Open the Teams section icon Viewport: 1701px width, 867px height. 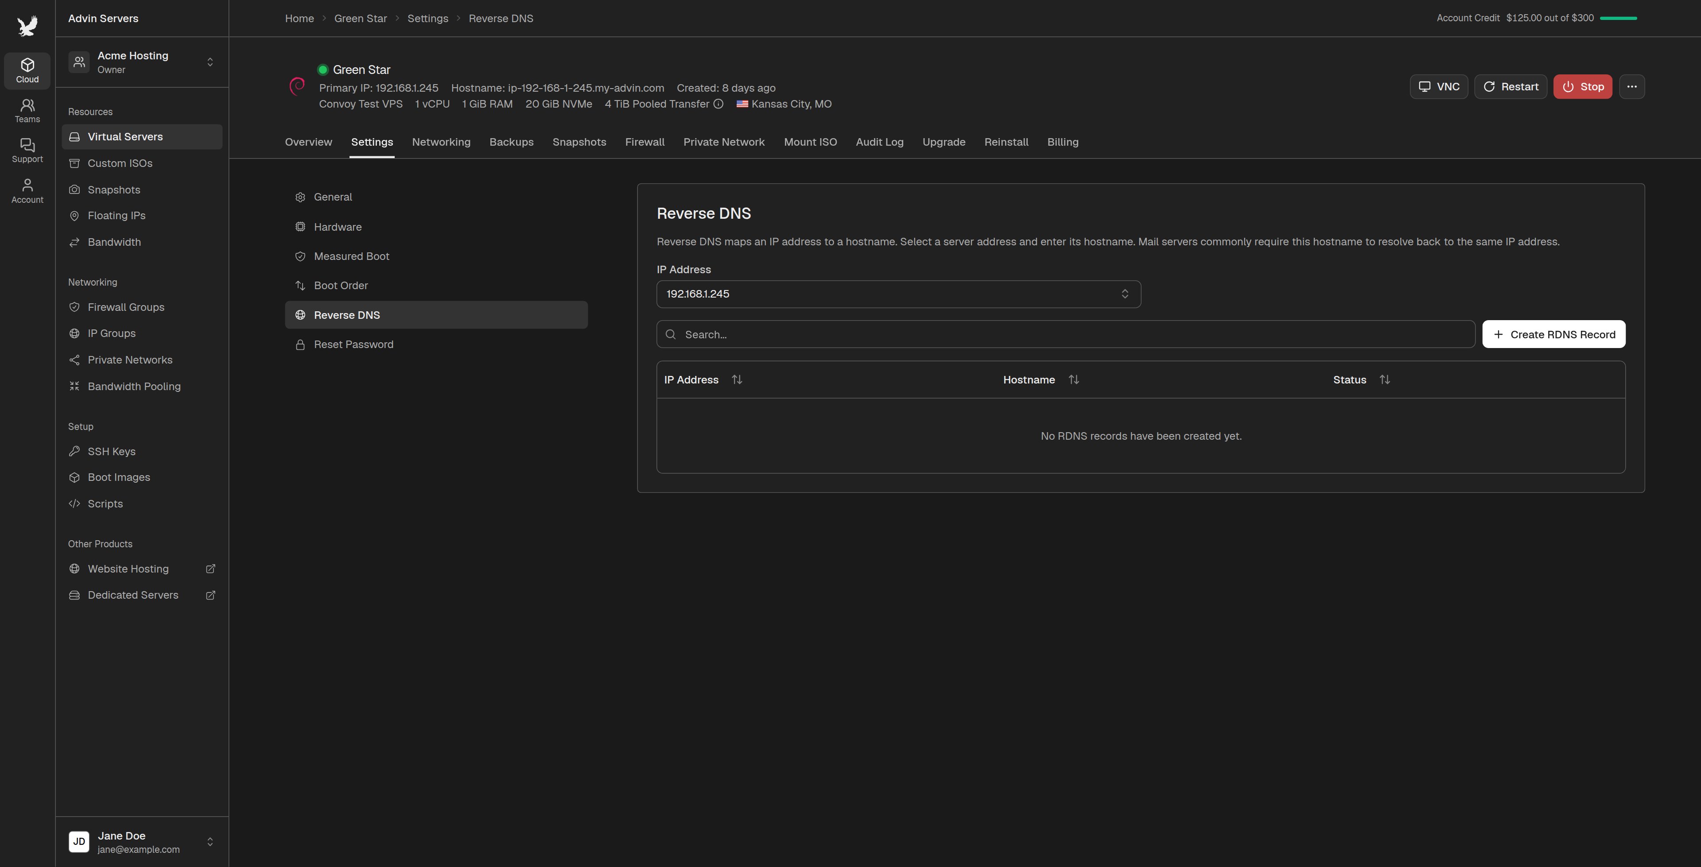pos(27,110)
